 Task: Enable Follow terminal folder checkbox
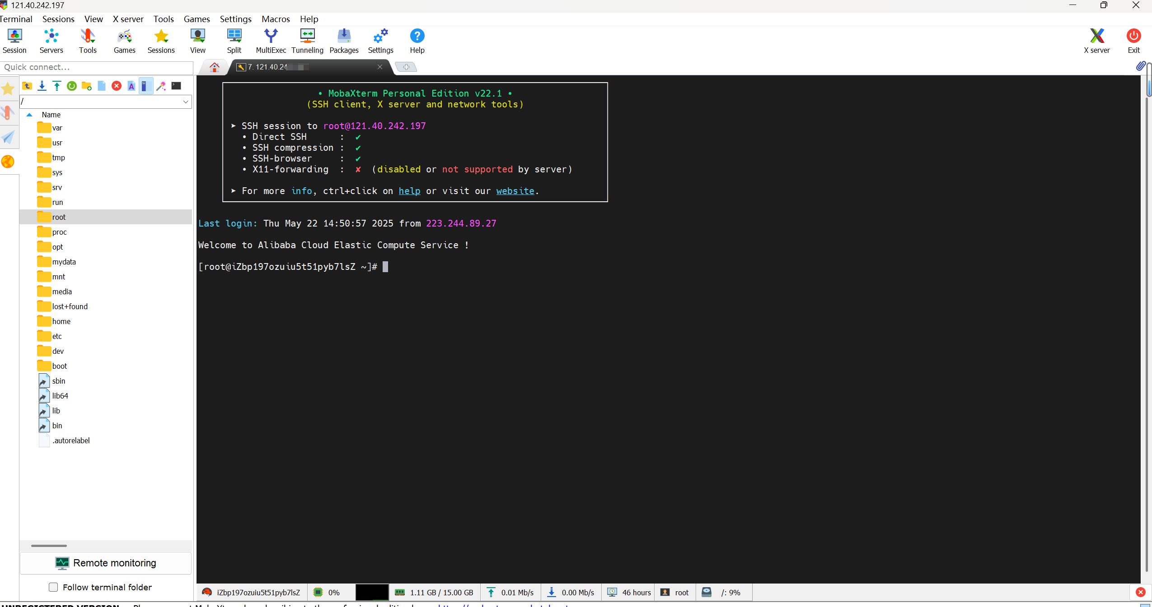click(x=53, y=587)
